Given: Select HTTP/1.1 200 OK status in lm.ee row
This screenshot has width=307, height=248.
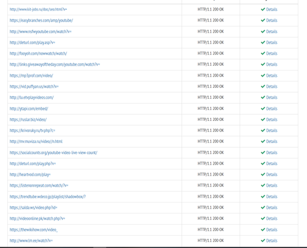Looking at the screenshot, I should pos(211,241).
